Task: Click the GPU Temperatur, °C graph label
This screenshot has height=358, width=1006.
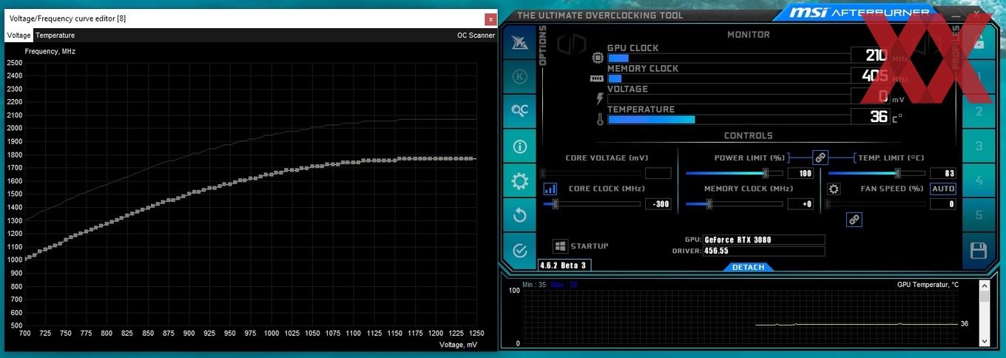Action: point(928,285)
